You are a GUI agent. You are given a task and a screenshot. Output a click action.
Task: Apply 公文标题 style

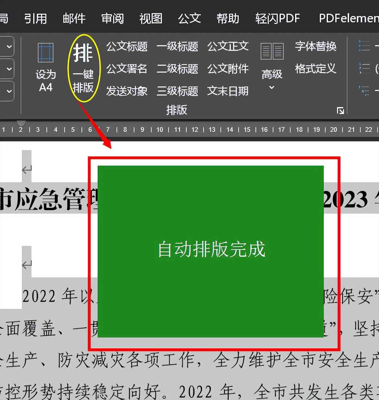click(x=127, y=46)
